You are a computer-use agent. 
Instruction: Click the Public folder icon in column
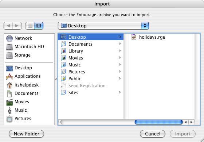click(64, 78)
